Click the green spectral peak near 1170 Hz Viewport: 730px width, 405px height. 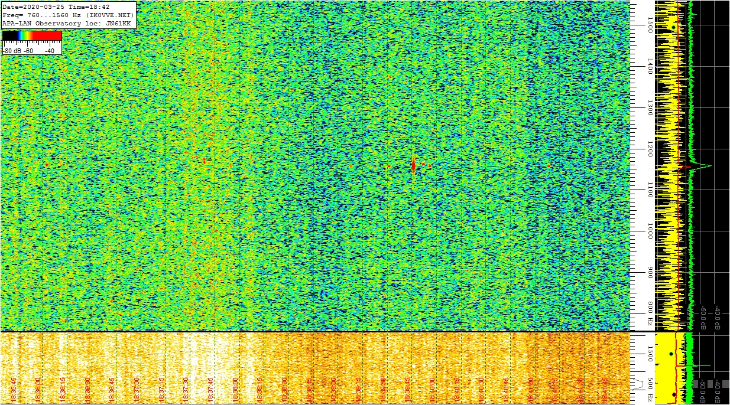(702, 166)
